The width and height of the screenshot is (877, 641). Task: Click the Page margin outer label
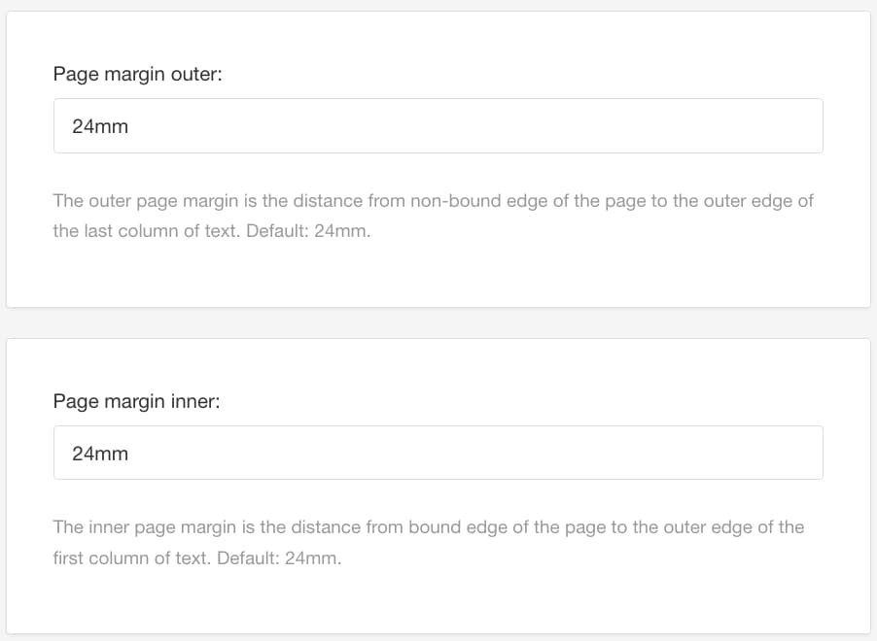137,74
